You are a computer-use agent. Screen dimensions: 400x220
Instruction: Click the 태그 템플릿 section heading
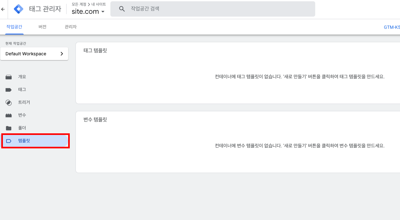tap(95, 51)
